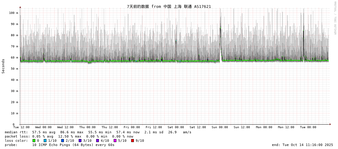Click the arrow at the y-axis top
Image resolution: width=338 pixels, height=149 pixels.
pyautogui.click(x=20, y=7)
